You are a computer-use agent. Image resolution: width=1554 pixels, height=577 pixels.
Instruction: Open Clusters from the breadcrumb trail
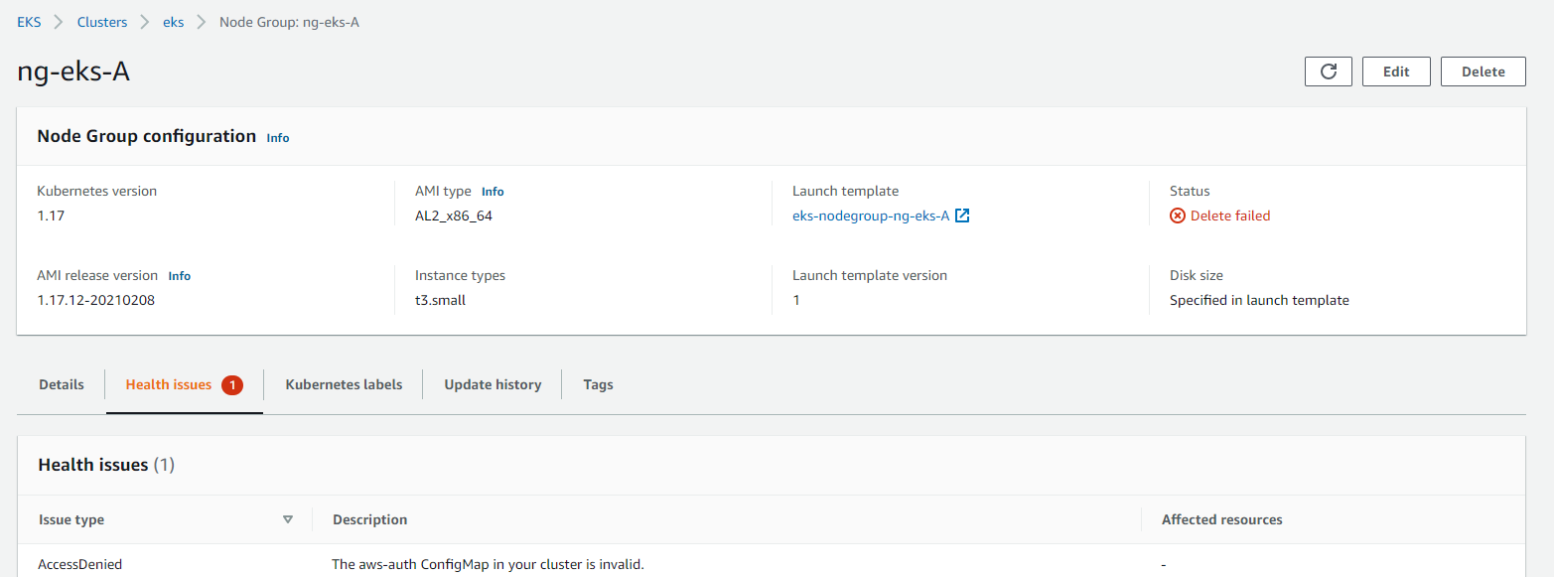coord(101,21)
